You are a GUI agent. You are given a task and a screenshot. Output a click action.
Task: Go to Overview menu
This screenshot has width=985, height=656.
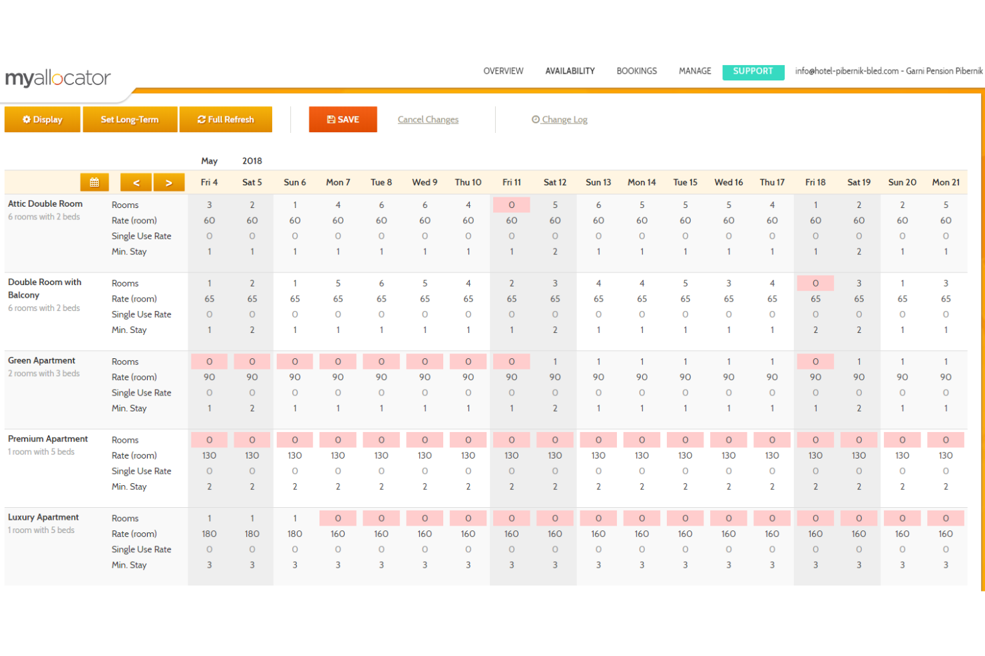coord(503,71)
